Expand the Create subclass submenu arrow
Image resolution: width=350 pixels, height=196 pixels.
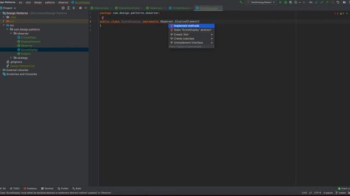pos(212,39)
